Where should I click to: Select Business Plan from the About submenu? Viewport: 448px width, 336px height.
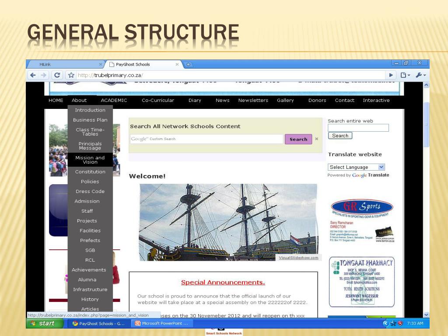point(90,120)
